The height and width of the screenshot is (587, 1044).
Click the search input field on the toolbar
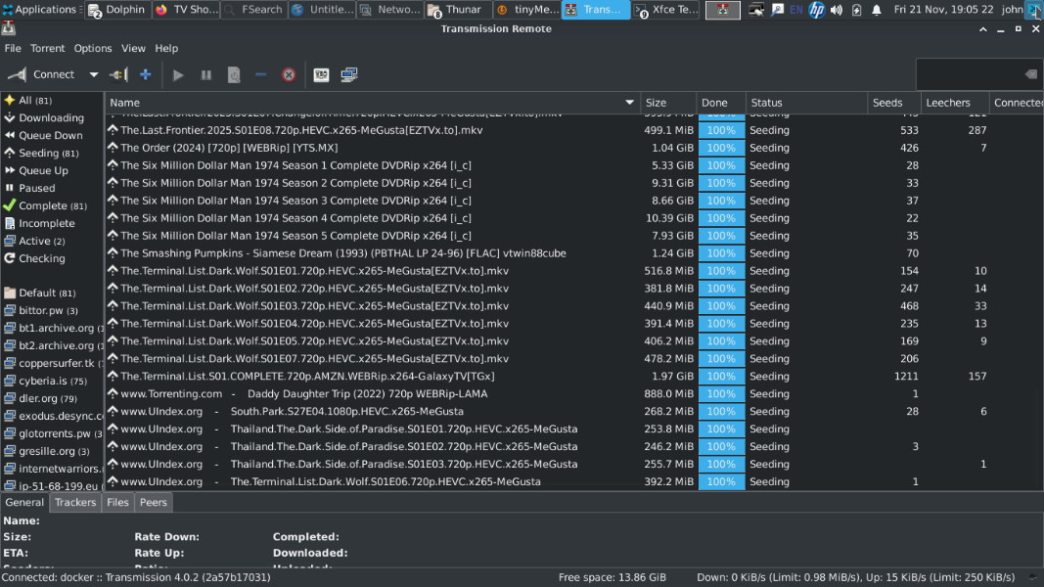coord(974,73)
